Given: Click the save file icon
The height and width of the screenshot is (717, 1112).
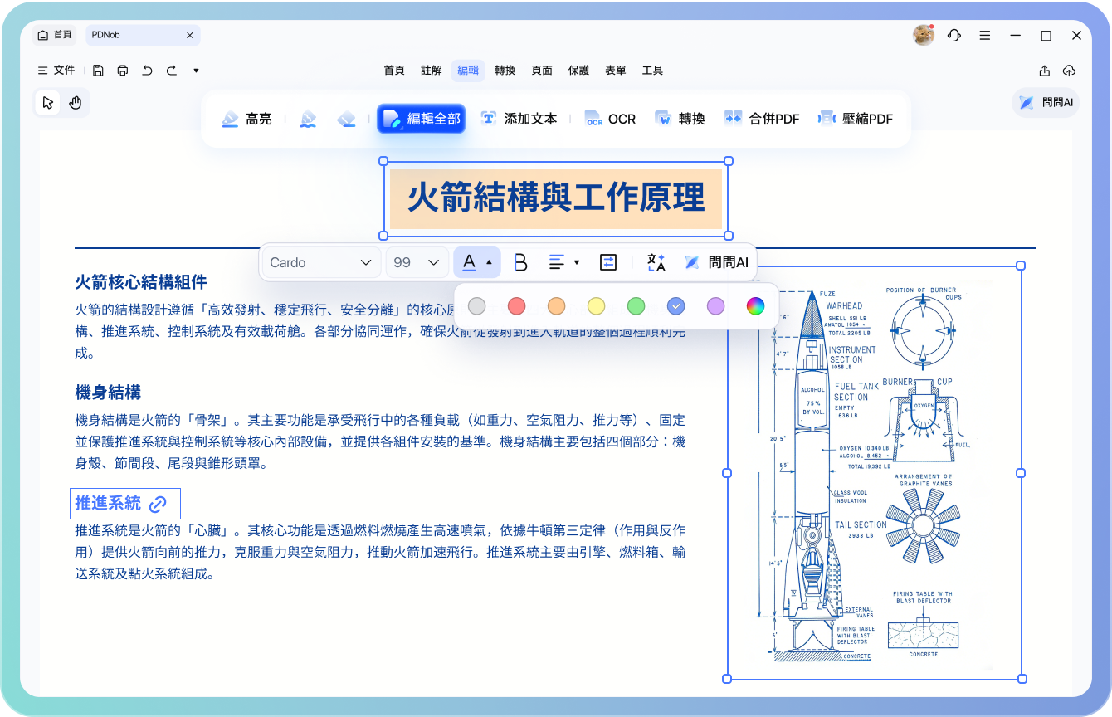Looking at the screenshot, I should [98, 71].
